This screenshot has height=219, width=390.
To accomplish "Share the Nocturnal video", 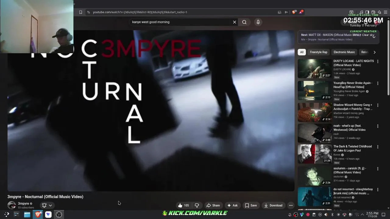I will tap(213, 205).
